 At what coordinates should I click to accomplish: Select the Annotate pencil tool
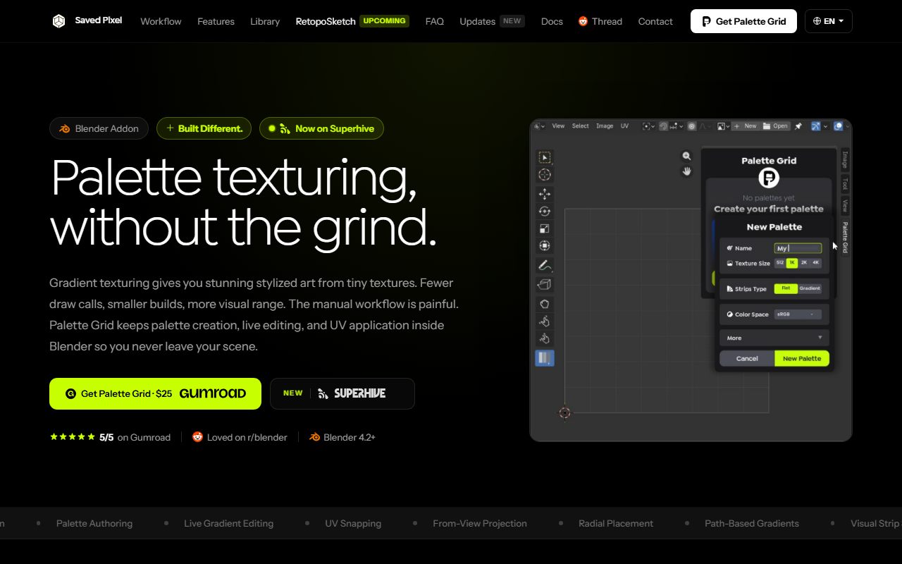click(x=545, y=266)
